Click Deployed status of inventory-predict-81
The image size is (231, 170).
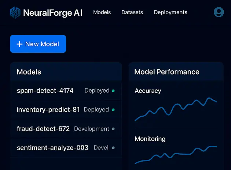tap(96, 110)
